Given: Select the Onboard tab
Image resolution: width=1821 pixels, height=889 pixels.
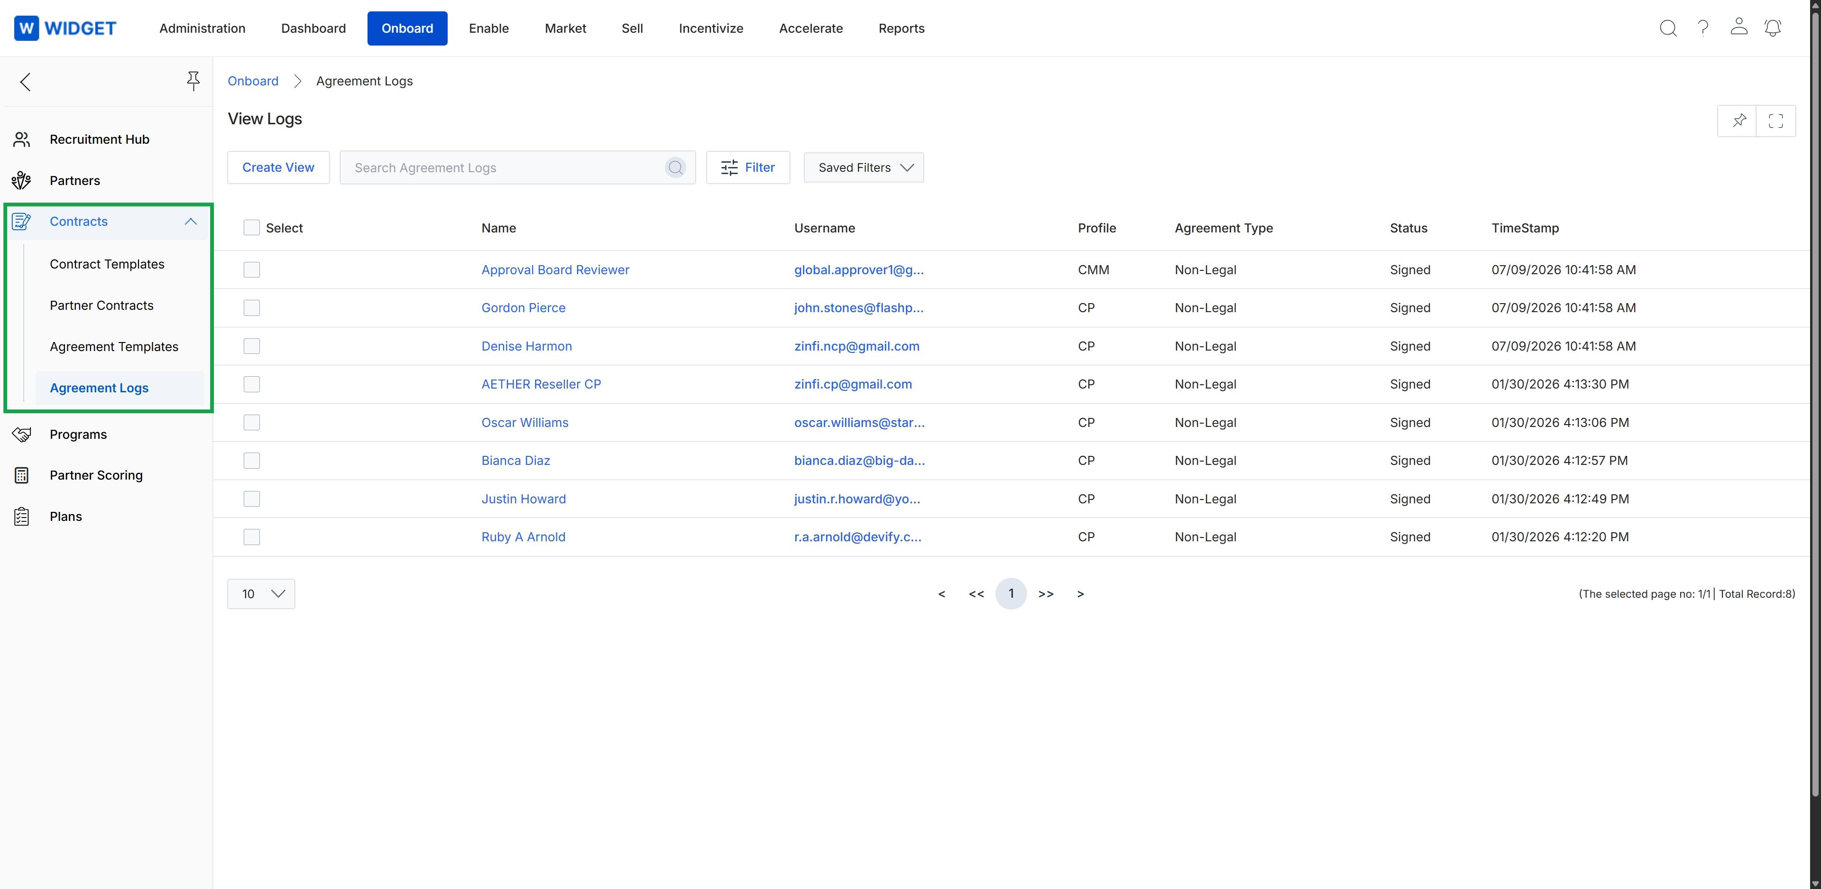Looking at the screenshot, I should pyautogui.click(x=407, y=28).
